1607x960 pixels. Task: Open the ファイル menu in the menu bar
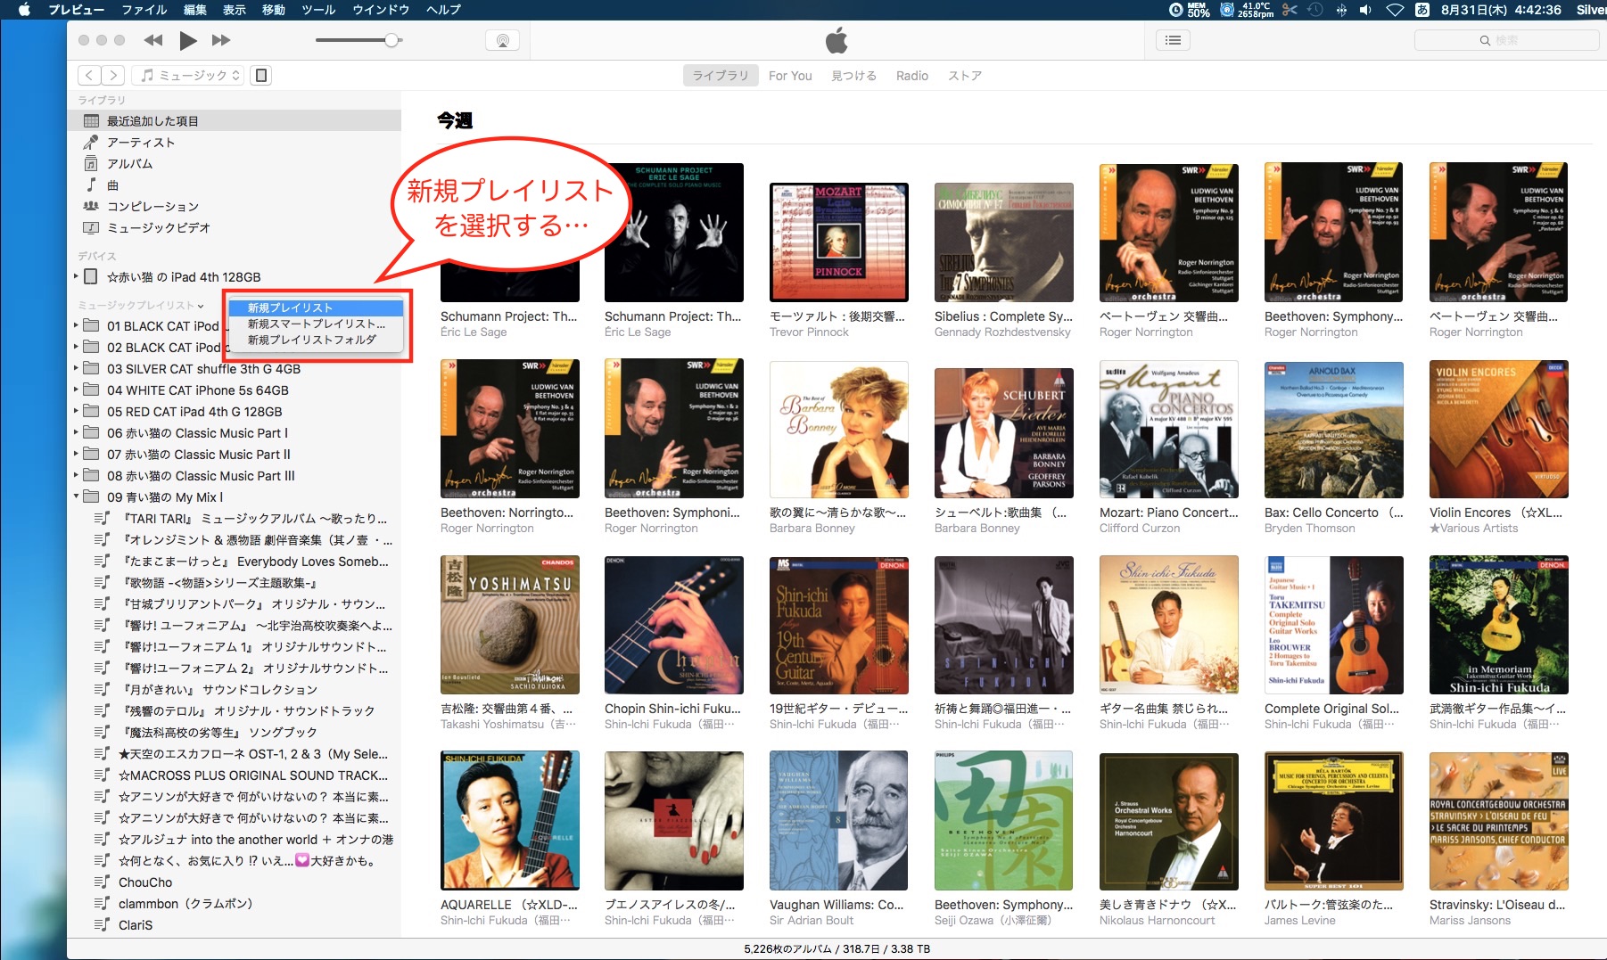144,10
